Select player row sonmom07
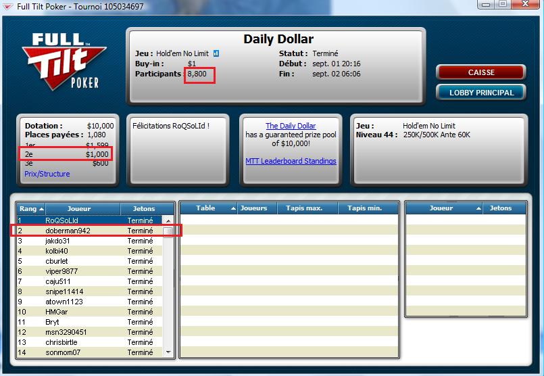The width and height of the screenshot is (544, 376). pos(89,352)
